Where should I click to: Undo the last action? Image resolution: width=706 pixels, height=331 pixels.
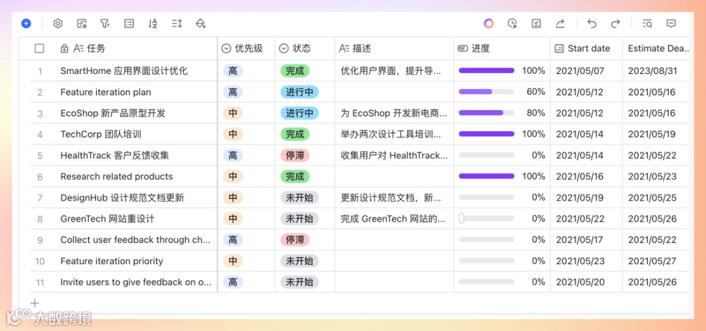click(x=592, y=24)
